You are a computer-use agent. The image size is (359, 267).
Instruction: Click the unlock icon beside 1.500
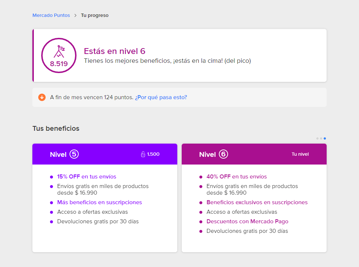pyautogui.click(x=143, y=154)
